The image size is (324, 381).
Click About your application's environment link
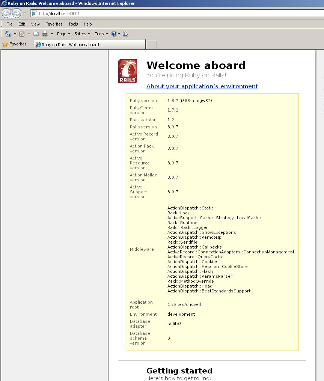coord(202,86)
